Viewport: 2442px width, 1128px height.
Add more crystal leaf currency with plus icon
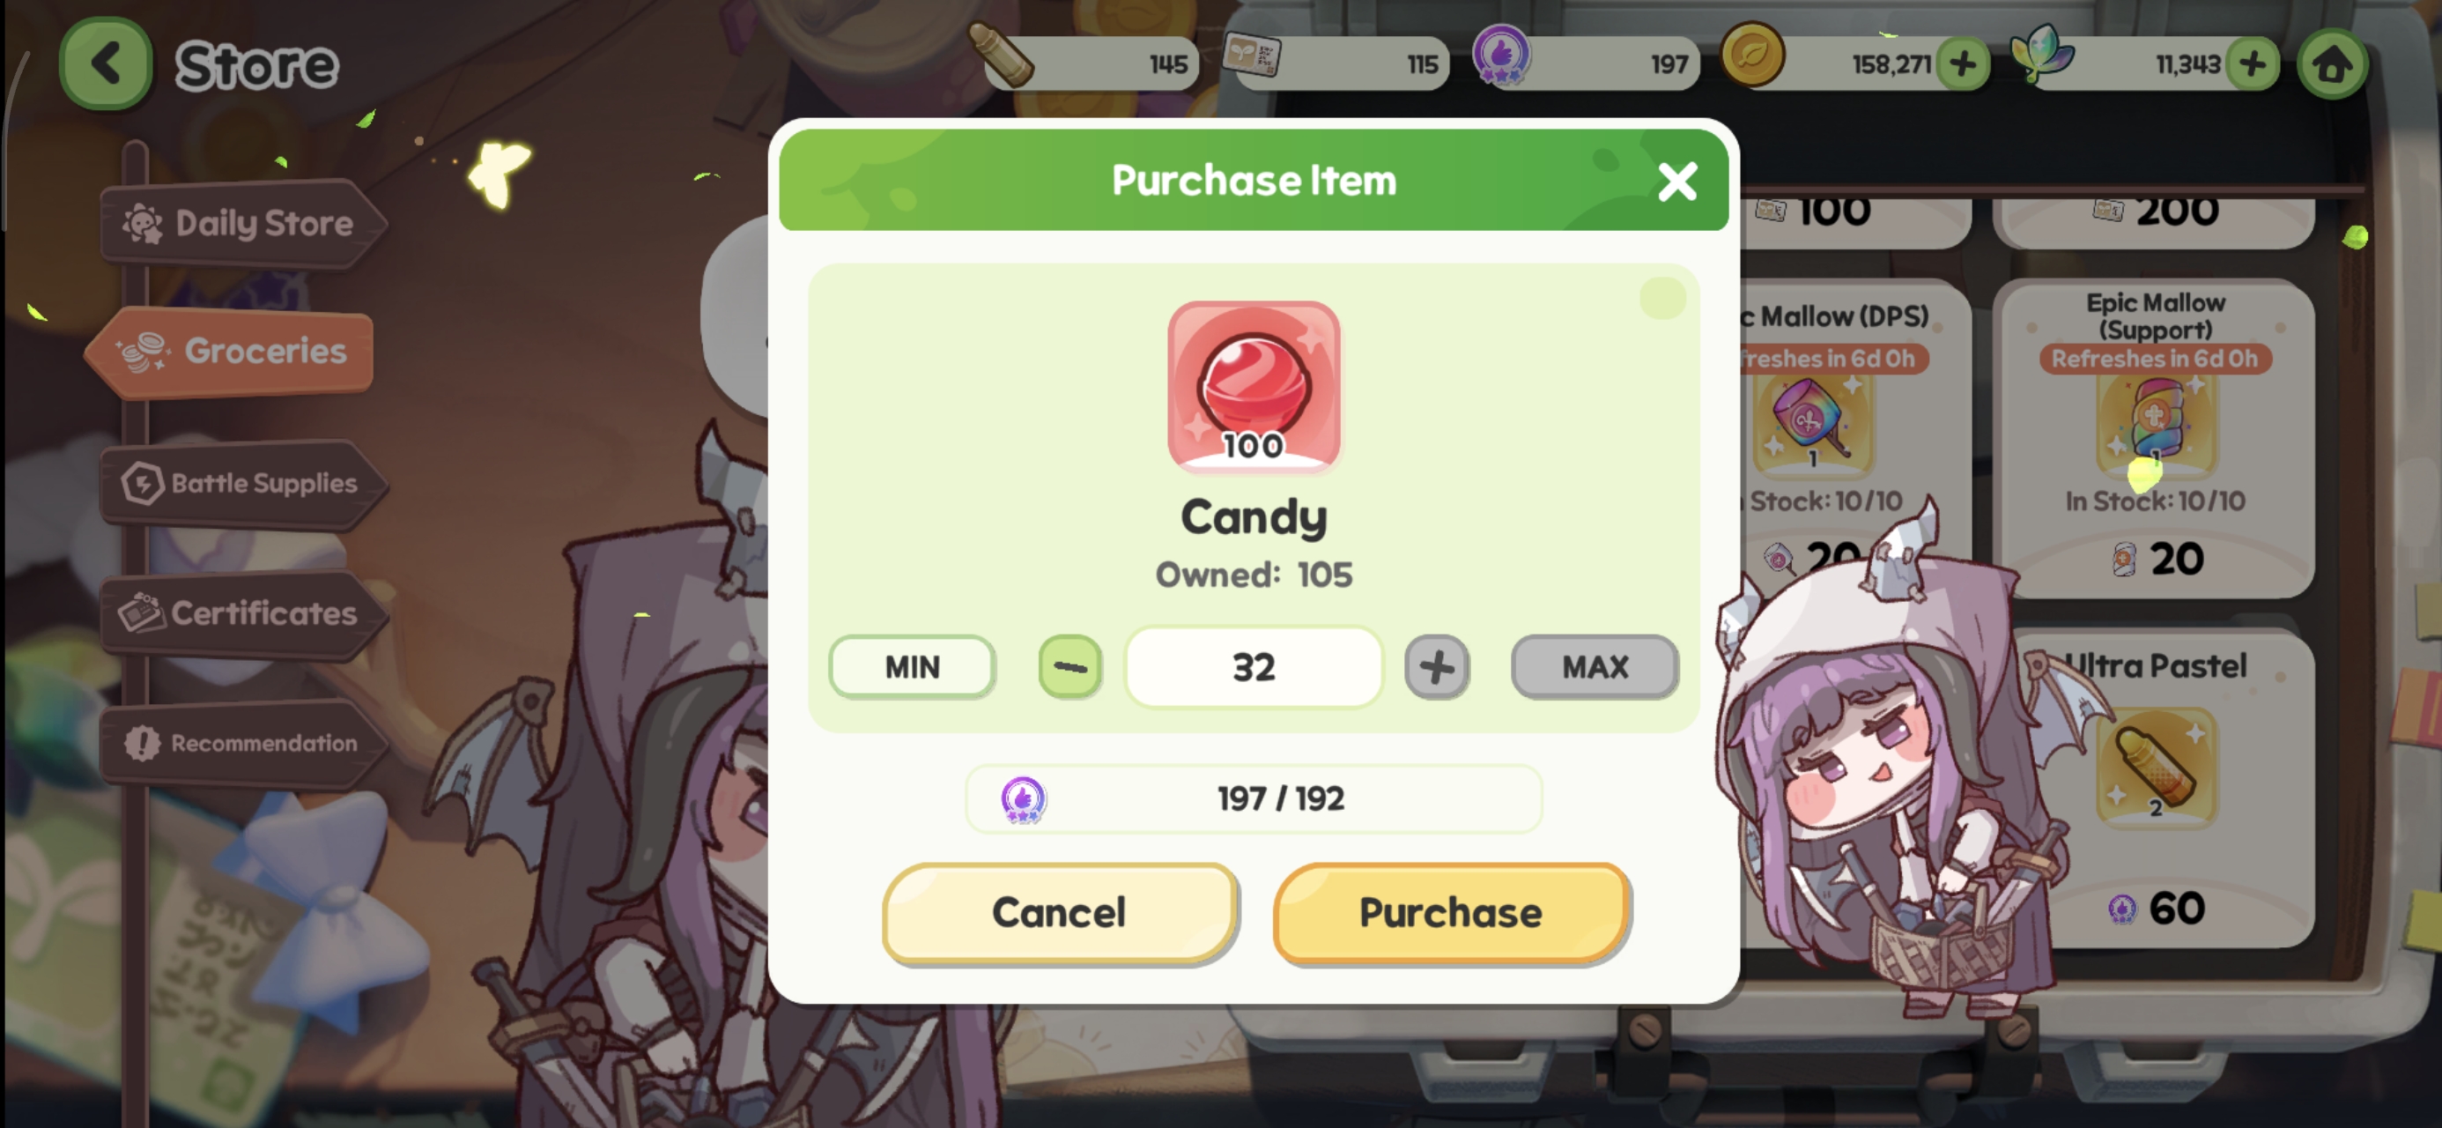2253,64
